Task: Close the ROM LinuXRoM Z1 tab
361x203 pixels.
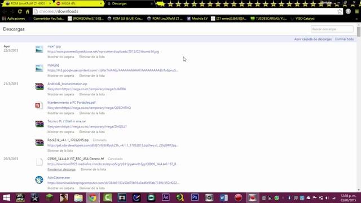Action: tap(50, 3)
